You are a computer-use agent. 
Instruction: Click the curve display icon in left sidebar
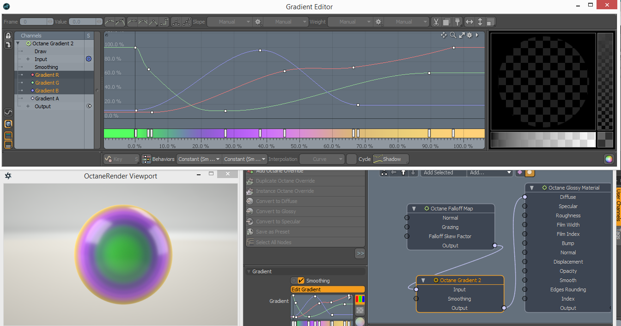8,112
